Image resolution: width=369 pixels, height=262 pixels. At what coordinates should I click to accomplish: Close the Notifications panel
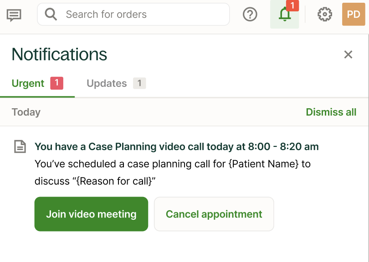click(348, 54)
